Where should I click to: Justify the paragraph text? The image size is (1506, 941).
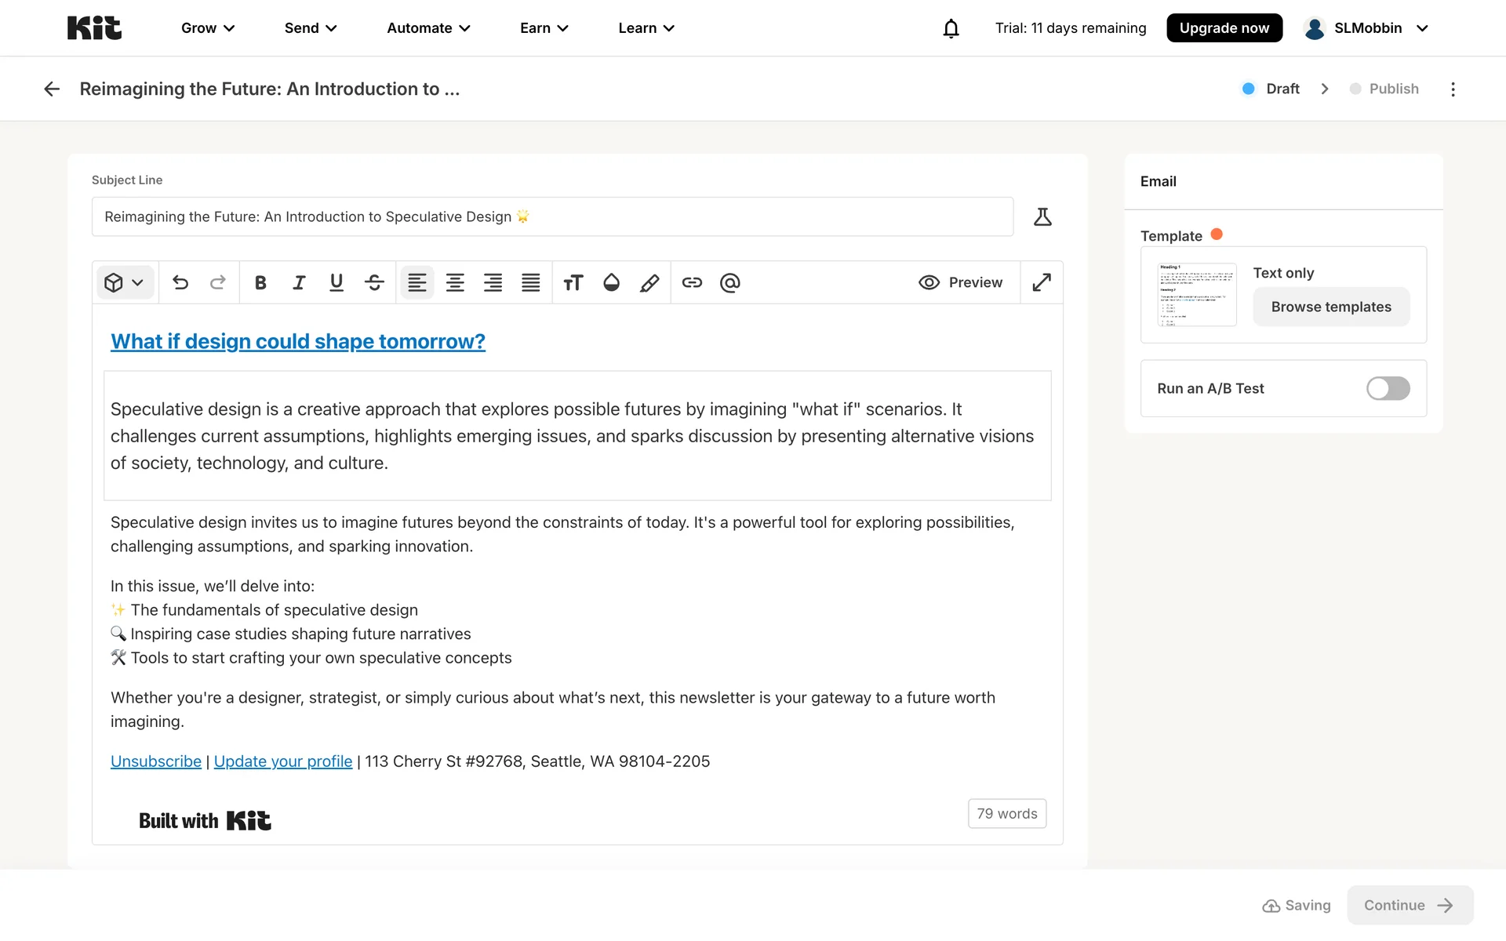tap(531, 282)
